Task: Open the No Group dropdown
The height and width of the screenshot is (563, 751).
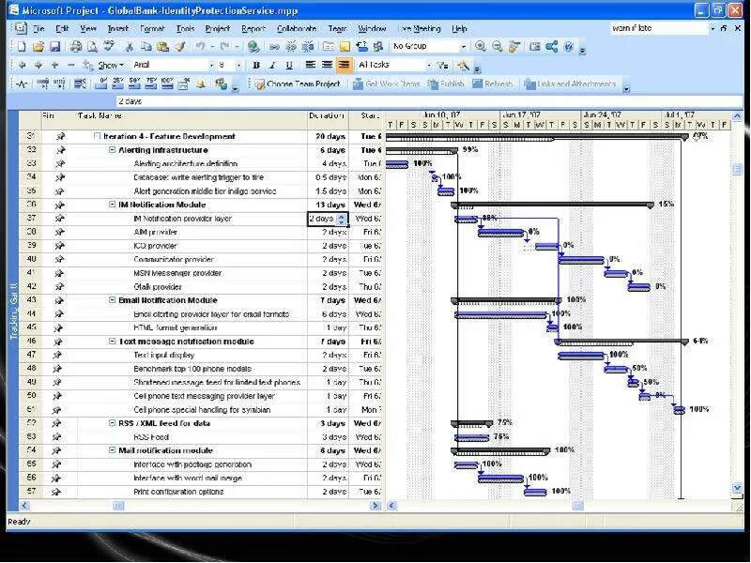Action: 463,46
